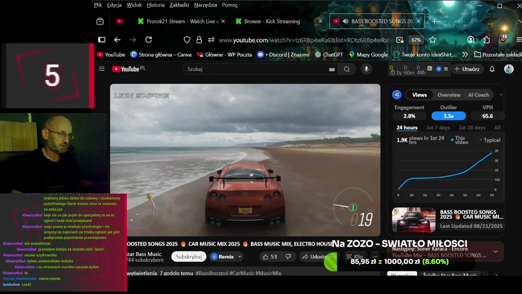Open the YouTube guide hamburger menu
This screenshot has height=294, width=522.
tap(102, 69)
